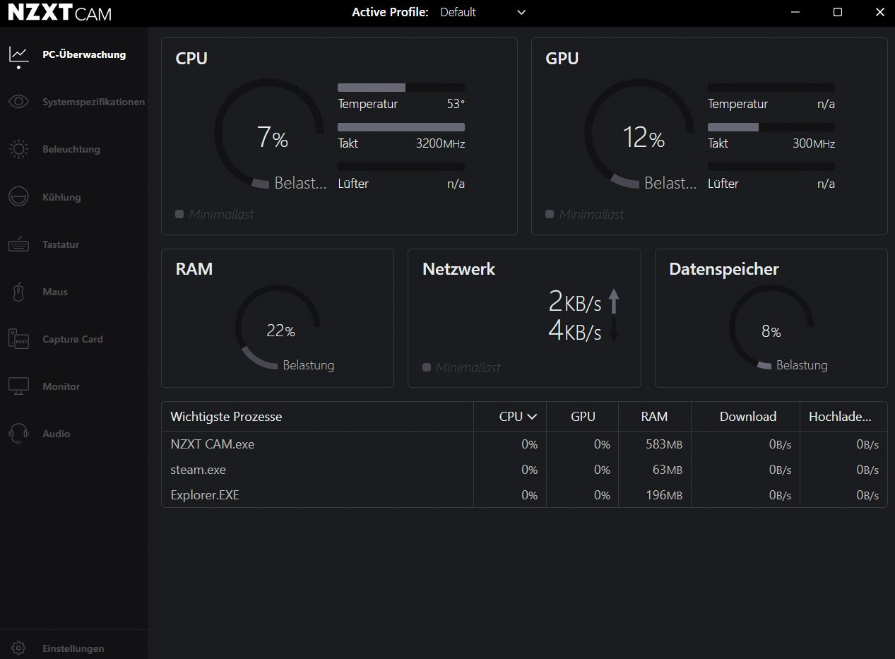
Task: Select the Audio headset icon
Action: (x=18, y=434)
